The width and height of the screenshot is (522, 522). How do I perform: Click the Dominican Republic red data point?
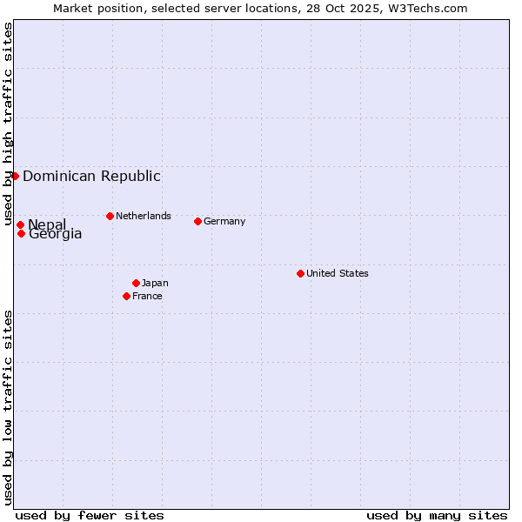click(15, 176)
